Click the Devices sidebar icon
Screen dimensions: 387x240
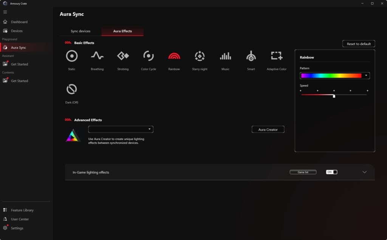[x=5, y=31]
